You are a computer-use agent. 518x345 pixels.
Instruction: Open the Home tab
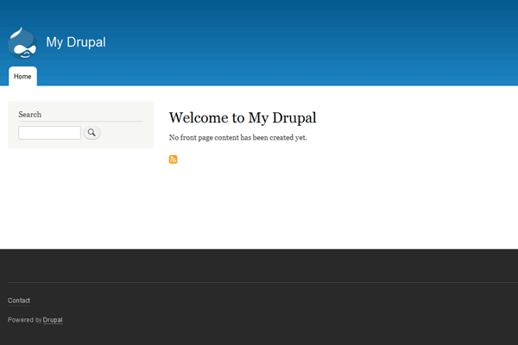coord(22,77)
